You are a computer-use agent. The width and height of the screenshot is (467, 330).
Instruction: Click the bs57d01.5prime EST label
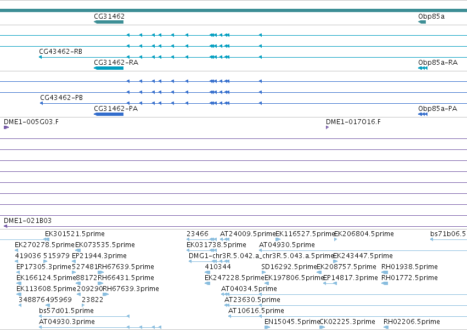point(66,311)
